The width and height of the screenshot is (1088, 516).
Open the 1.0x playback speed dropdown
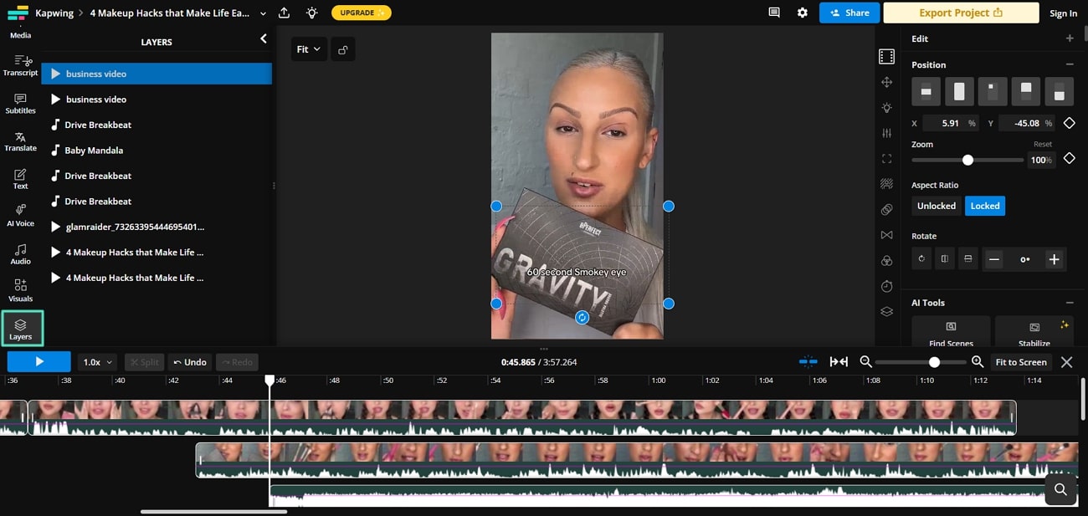pyautogui.click(x=98, y=362)
